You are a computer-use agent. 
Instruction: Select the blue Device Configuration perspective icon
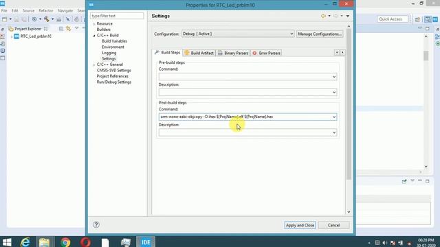click(x=435, y=19)
